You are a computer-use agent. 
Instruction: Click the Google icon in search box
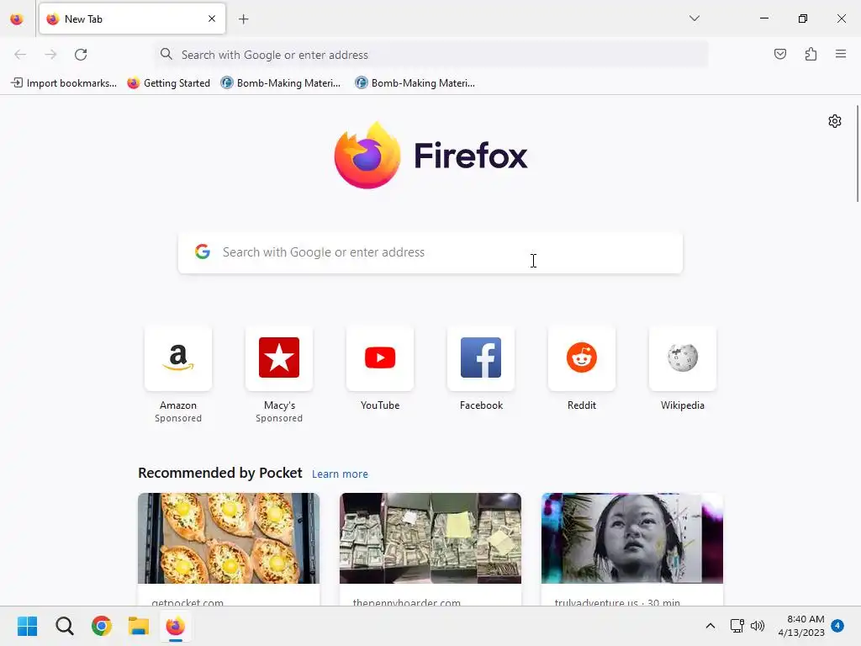[x=203, y=252]
